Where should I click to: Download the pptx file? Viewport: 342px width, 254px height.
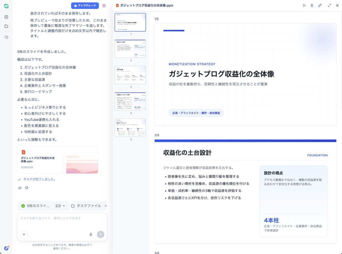[x=312, y=5]
